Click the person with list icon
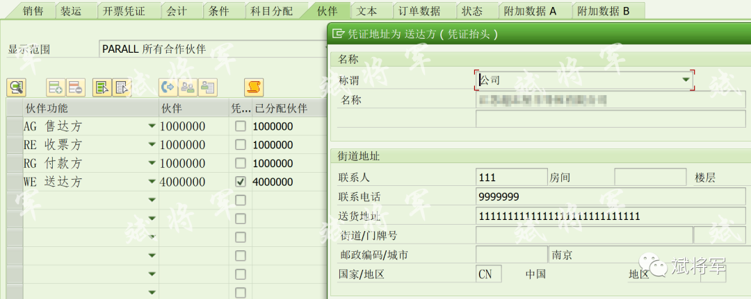Image resolution: width=751 pixels, height=299 pixels. point(207,87)
